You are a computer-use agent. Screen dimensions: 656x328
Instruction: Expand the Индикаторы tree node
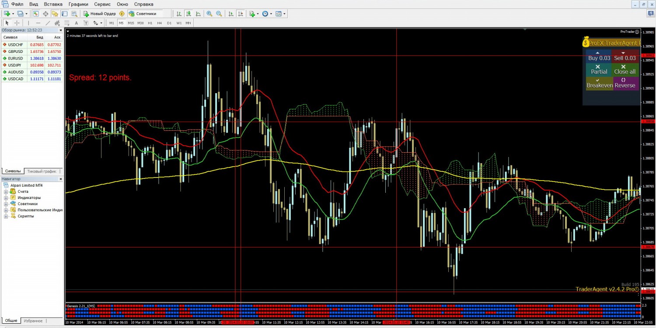pos(7,198)
